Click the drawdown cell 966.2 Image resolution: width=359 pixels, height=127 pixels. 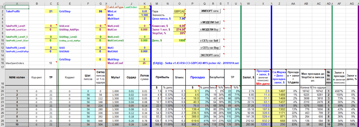(x=193, y=125)
